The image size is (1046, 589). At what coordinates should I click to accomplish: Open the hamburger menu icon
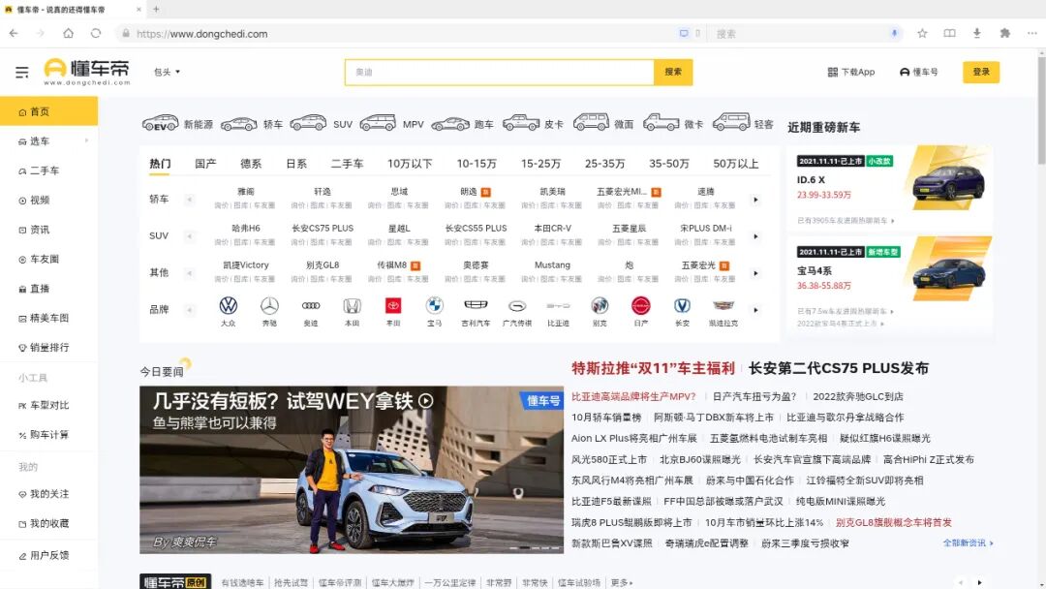coord(22,72)
